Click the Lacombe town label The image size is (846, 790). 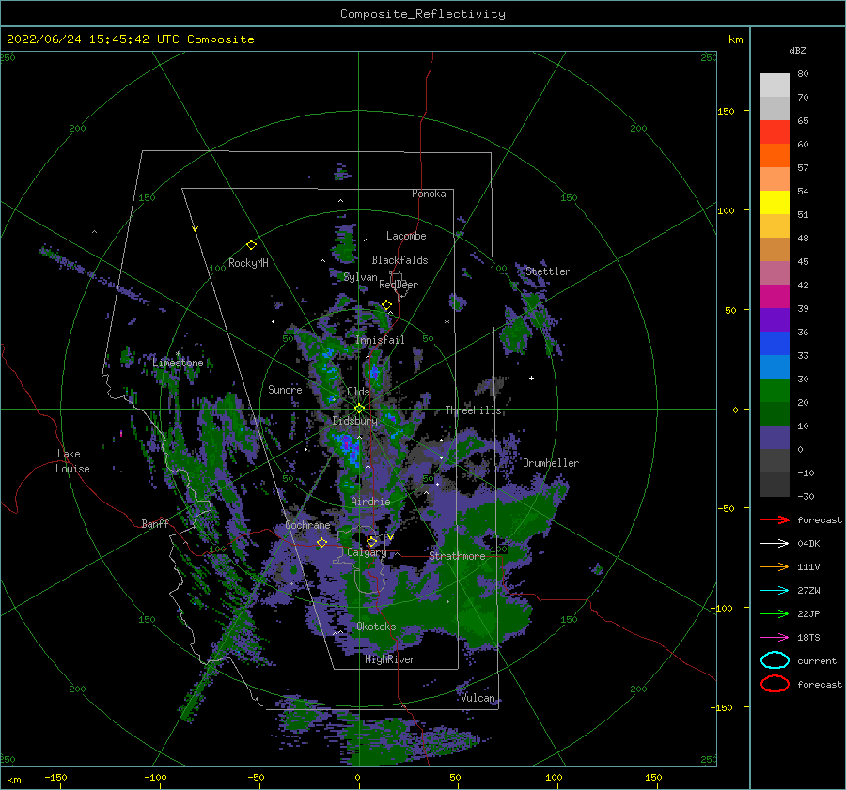coord(406,236)
